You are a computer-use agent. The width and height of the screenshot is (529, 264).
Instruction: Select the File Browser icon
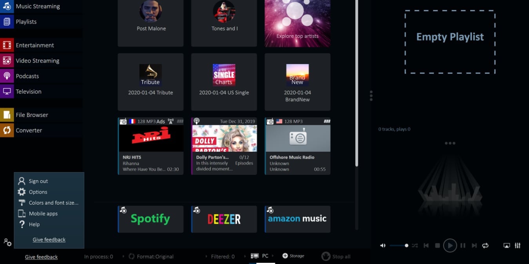coord(6,115)
